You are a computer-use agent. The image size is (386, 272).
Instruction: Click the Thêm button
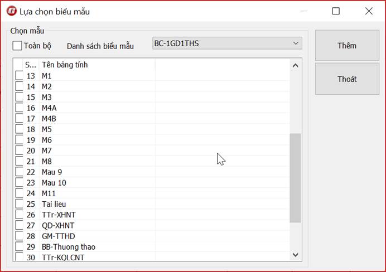click(346, 46)
